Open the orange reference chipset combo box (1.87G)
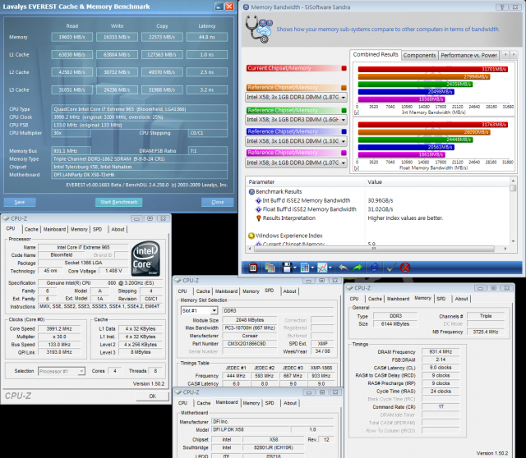The width and height of the screenshot is (526, 458). click(296, 98)
